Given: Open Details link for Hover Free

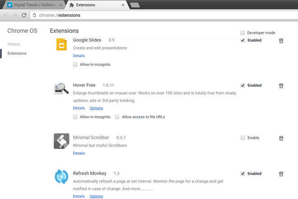Looking at the screenshot, I should (x=79, y=108).
